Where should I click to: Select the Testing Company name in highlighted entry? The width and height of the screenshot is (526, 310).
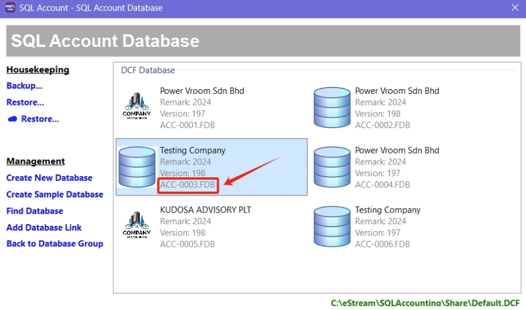click(x=193, y=150)
